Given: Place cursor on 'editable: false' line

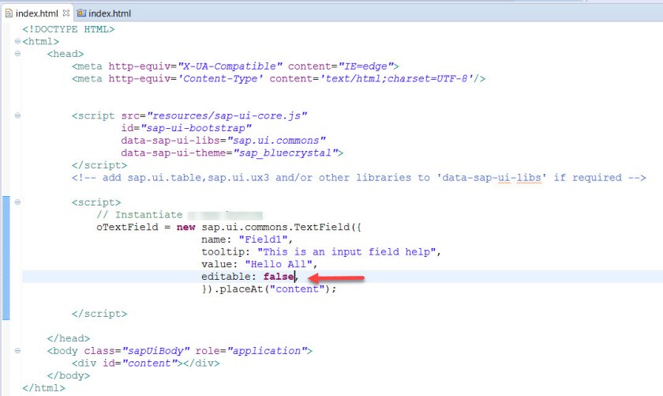Looking at the screenshot, I should (249, 277).
